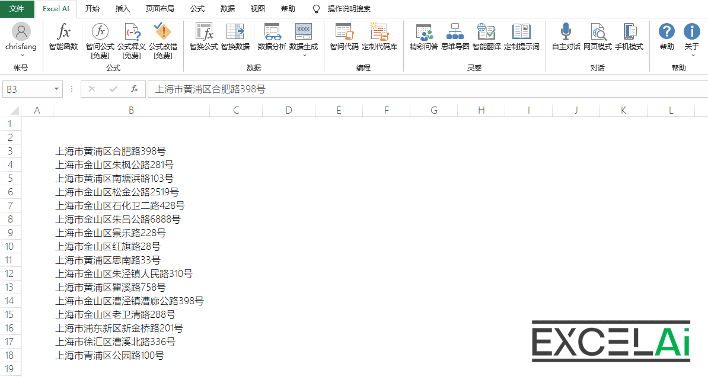
Task: Select the 智换数据 data conversion tool
Action: [x=235, y=37]
